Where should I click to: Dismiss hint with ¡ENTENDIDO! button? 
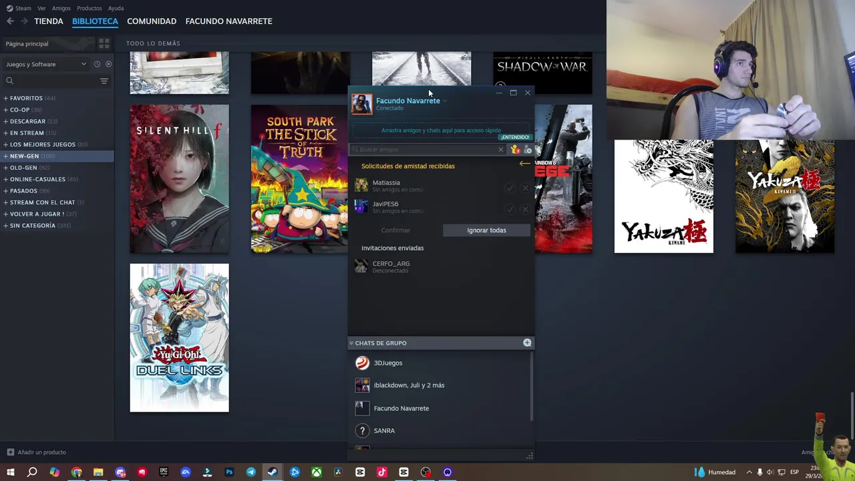pyautogui.click(x=515, y=137)
